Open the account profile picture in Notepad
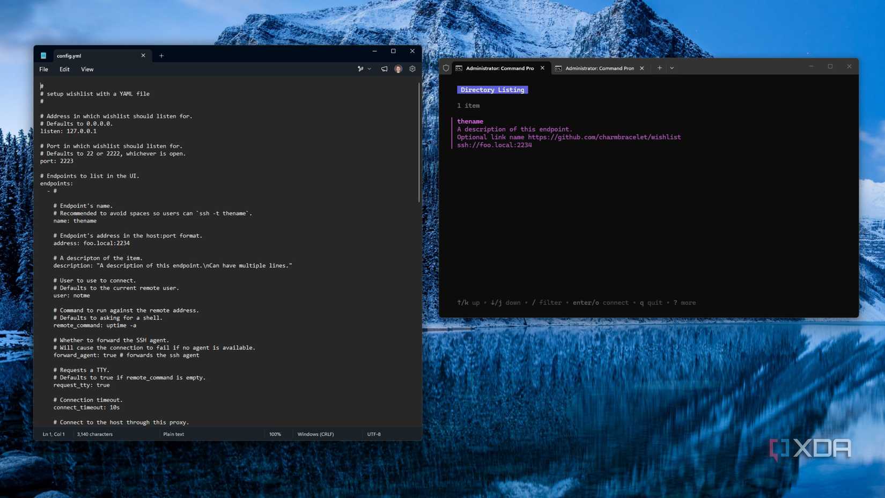This screenshot has width=885, height=498. pos(398,69)
